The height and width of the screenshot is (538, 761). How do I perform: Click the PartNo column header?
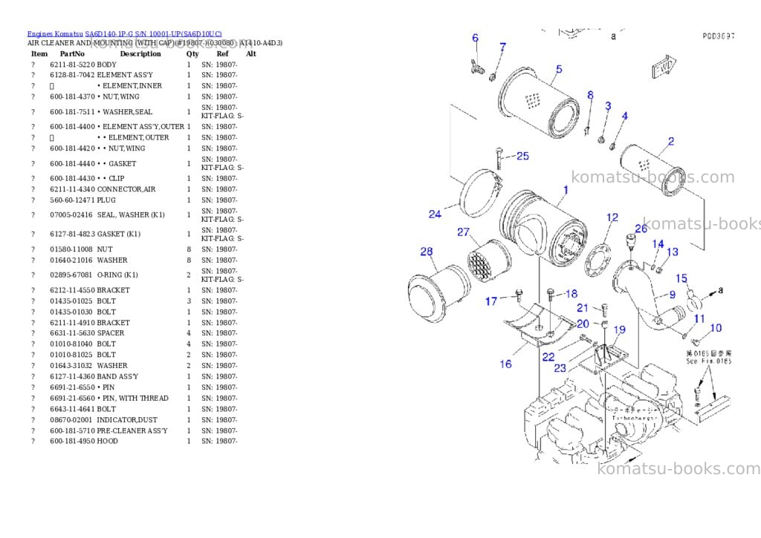click(x=72, y=54)
